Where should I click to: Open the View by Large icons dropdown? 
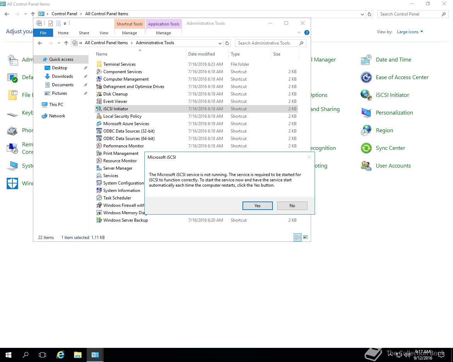point(410,32)
